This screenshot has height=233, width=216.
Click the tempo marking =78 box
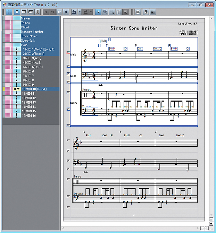point(102,42)
